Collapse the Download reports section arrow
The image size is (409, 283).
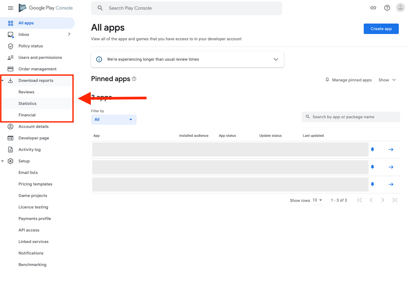point(3,81)
